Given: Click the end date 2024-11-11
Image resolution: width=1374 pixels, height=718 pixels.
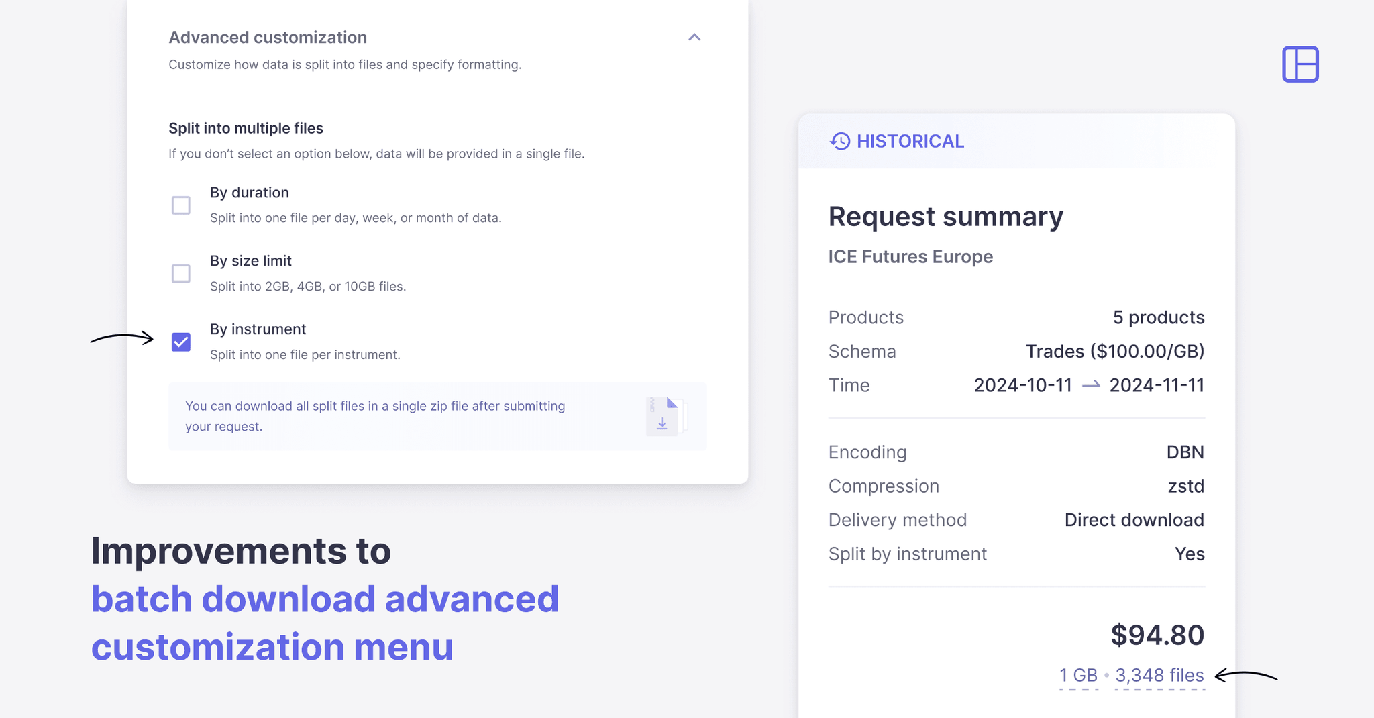Looking at the screenshot, I should [x=1157, y=385].
